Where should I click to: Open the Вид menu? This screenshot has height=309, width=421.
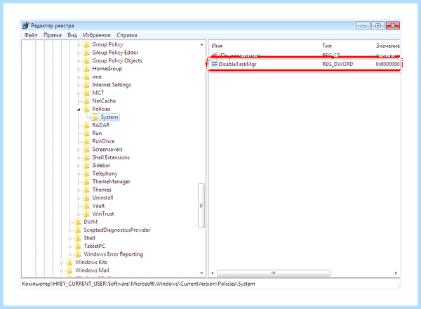pos(72,35)
